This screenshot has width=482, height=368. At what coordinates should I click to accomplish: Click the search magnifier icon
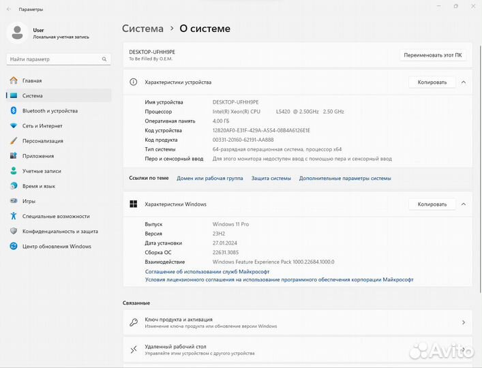click(104, 59)
